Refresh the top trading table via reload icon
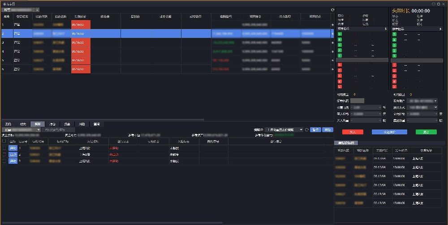Viewport: 448px width, 225px height. pyautogui.click(x=332, y=9)
